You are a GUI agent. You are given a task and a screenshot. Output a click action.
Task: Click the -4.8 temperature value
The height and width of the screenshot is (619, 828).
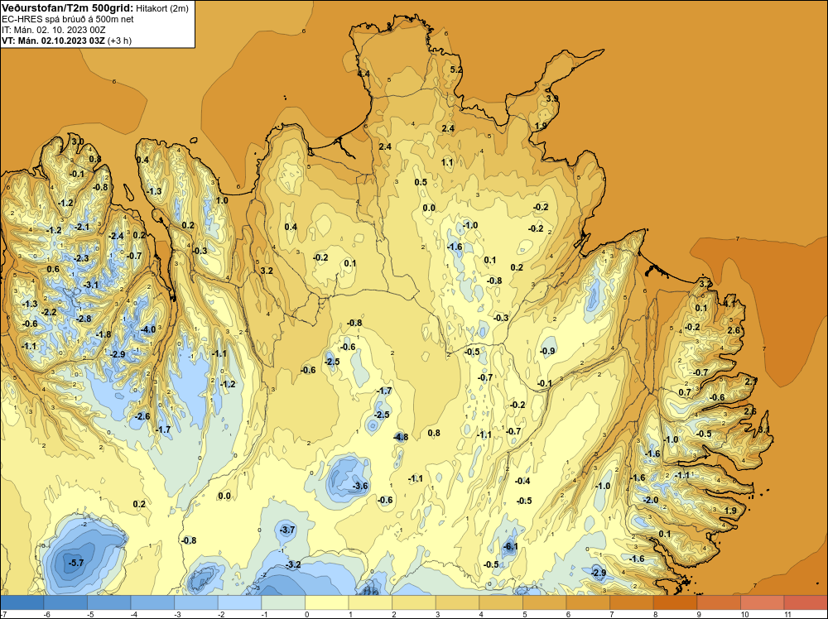401,437
